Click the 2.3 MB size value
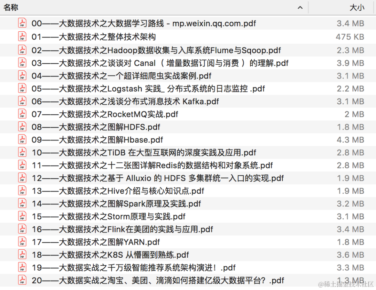The width and height of the screenshot is (376, 290). click(x=350, y=50)
